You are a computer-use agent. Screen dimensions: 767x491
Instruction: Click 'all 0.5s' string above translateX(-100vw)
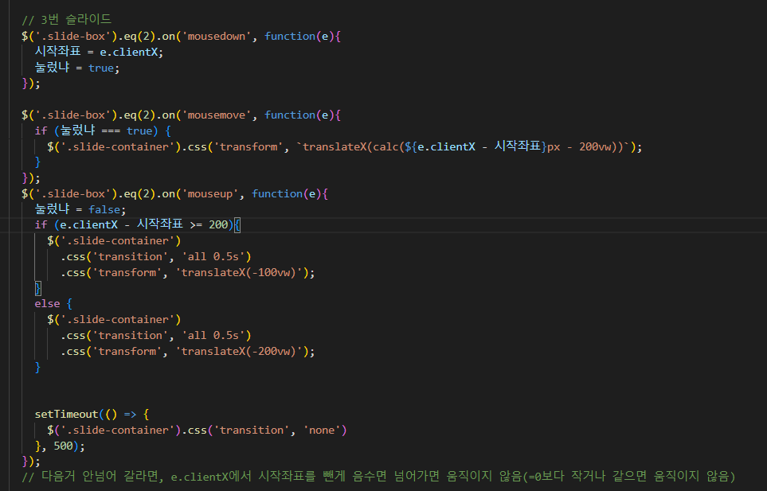tap(213, 257)
